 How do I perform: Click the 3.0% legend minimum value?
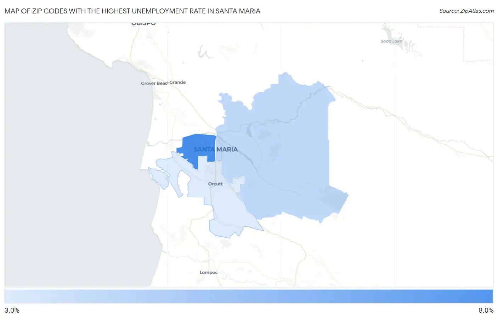pos(12,310)
